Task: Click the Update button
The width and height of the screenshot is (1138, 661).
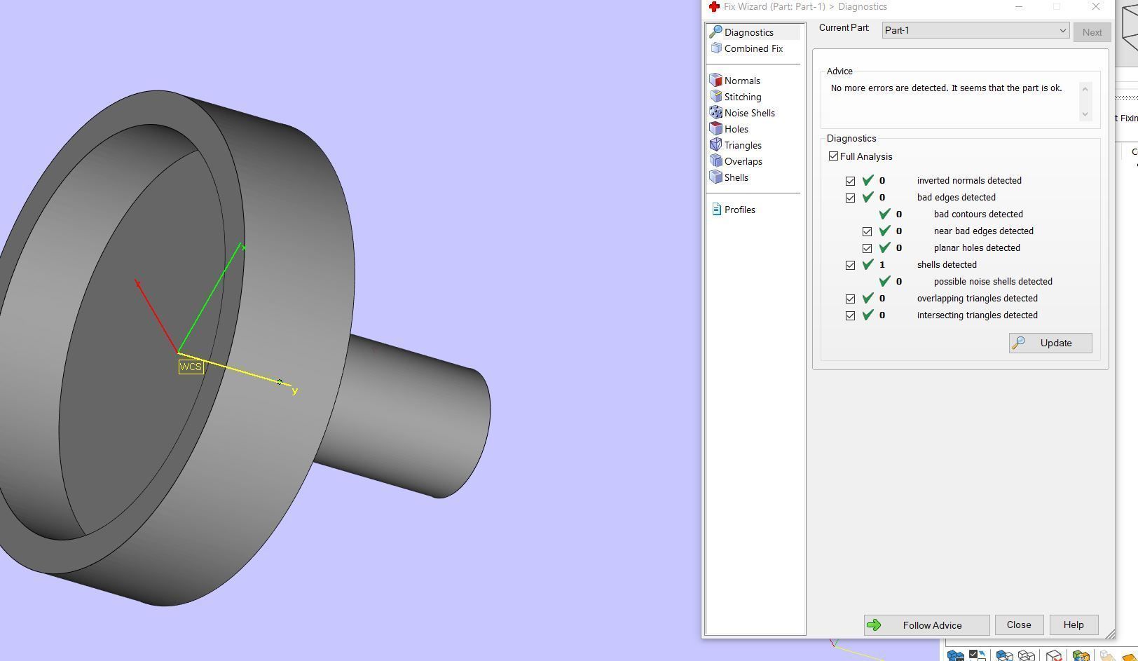Action: pyautogui.click(x=1050, y=343)
